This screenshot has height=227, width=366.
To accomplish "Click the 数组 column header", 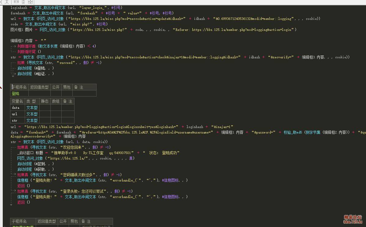I will pos(56,101).
